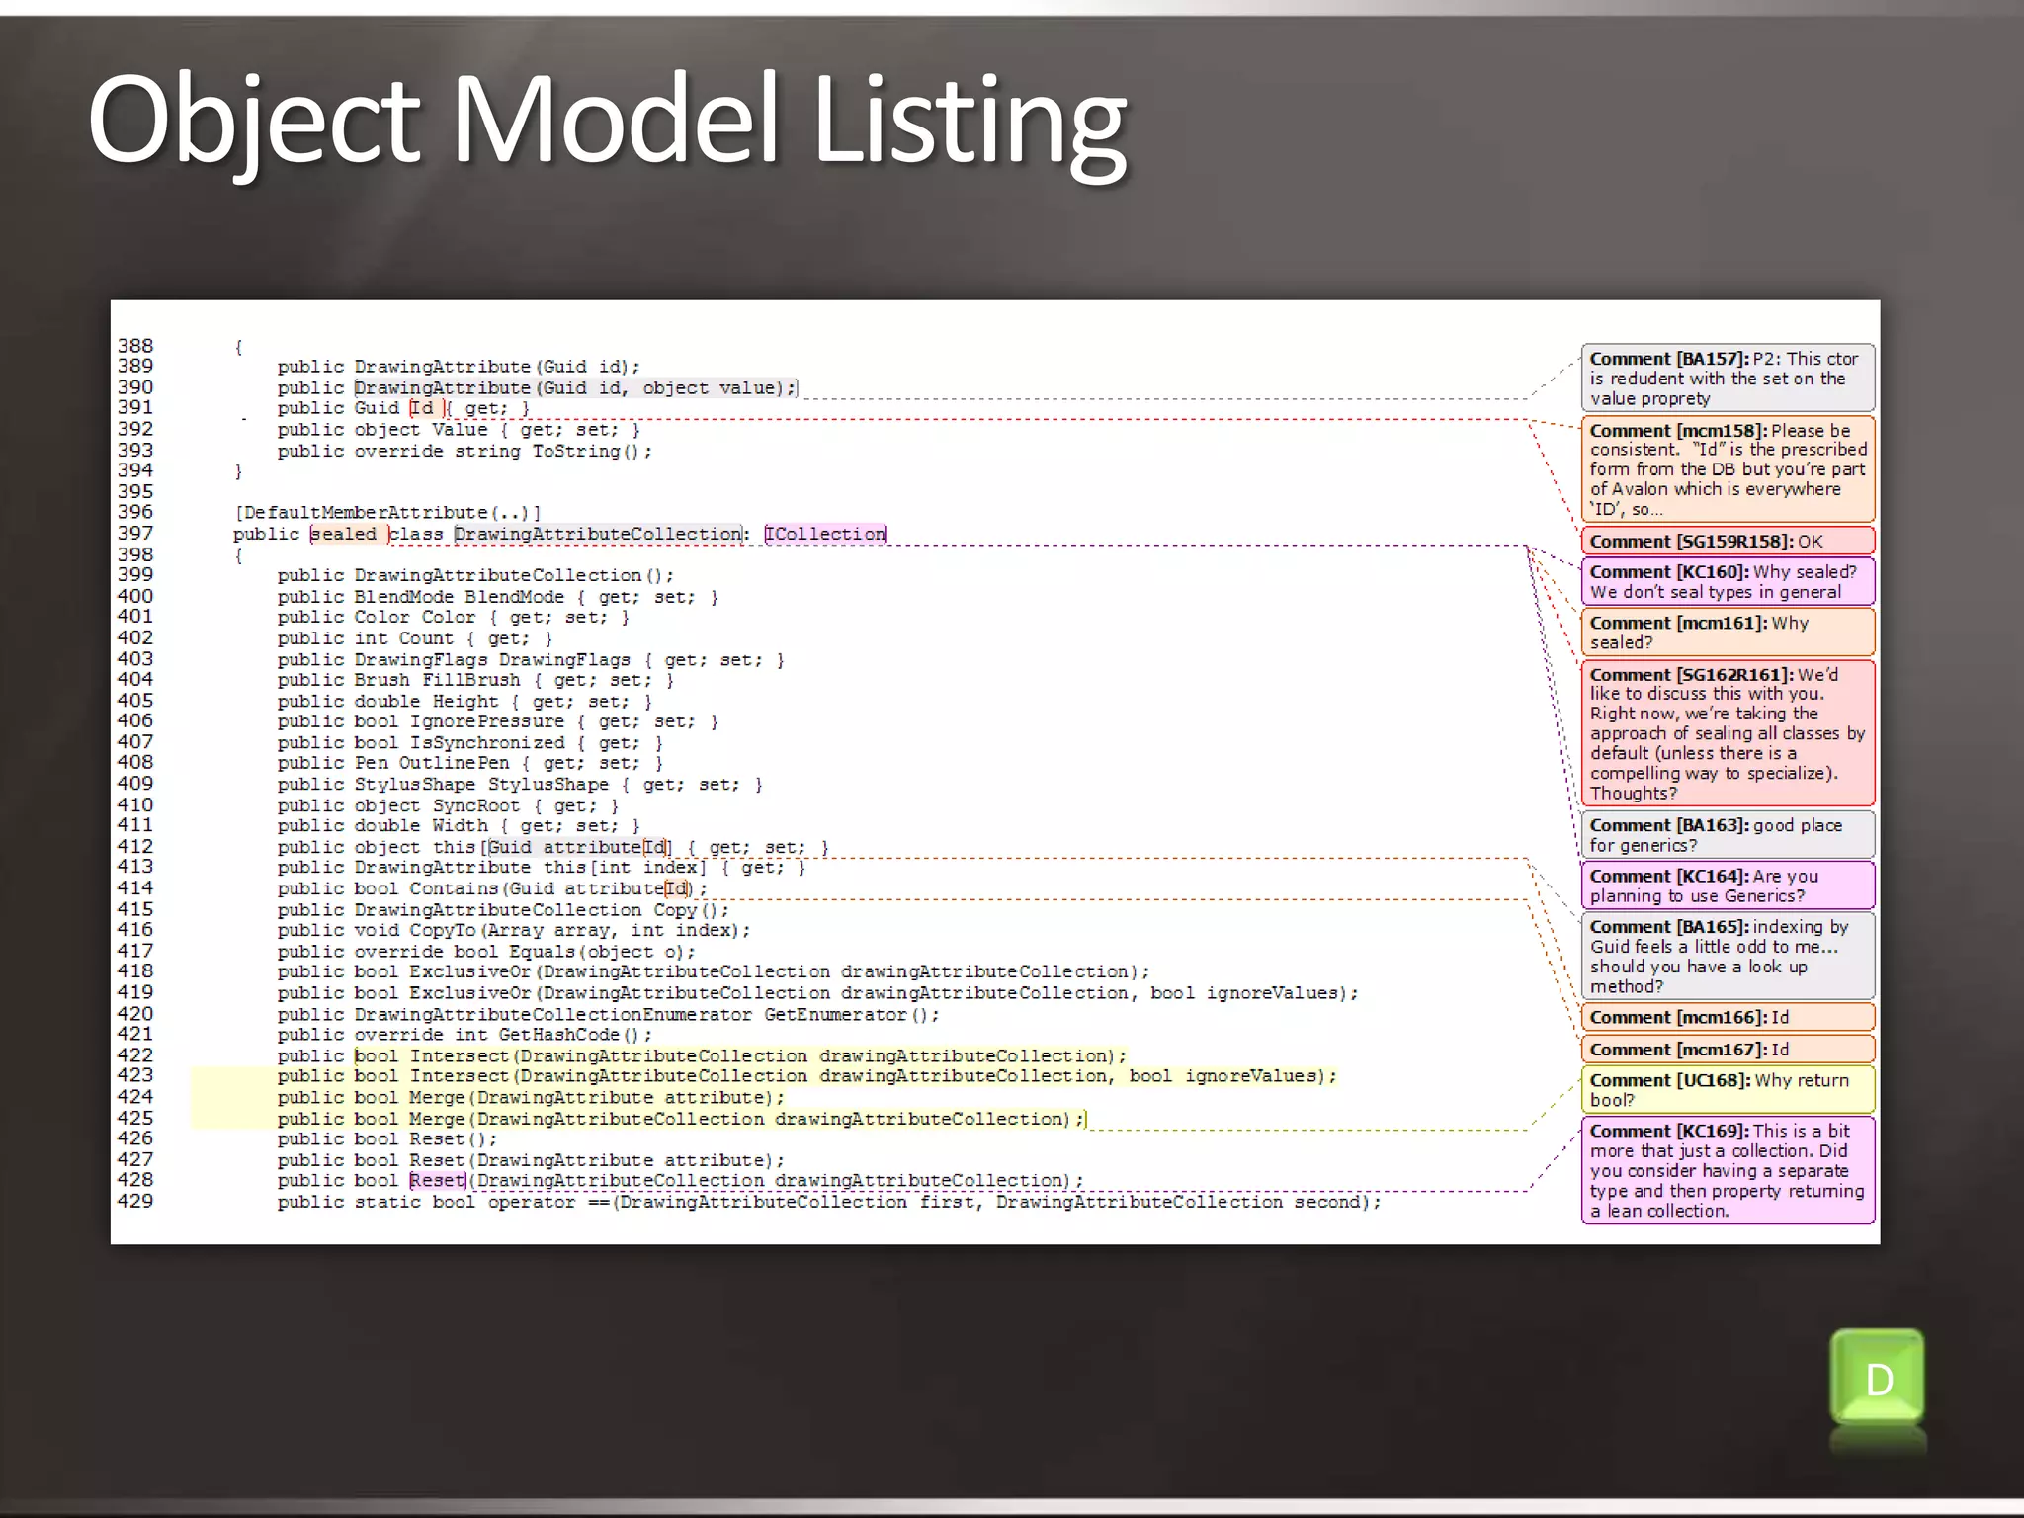This screenshot has width=2024, height=1518.
Task: Open comment KC169 about lean collection
Action: pyautogui.click(x=1728, y=1169)
